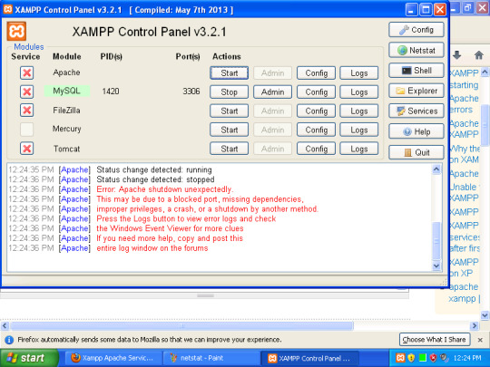Click XAMPP tray icon in system tray
The image size is (490, 367).
point(400,358)
